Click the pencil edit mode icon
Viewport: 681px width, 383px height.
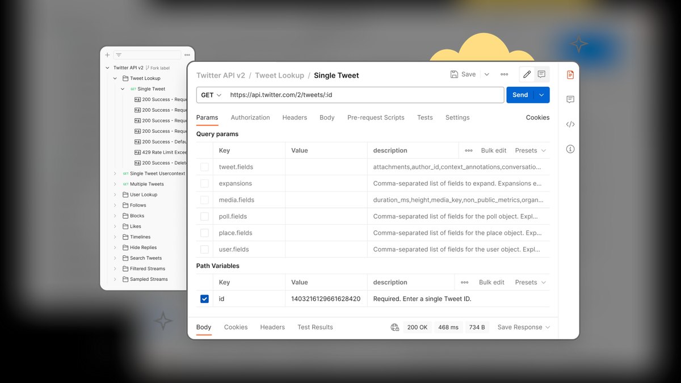pos(527,74)
